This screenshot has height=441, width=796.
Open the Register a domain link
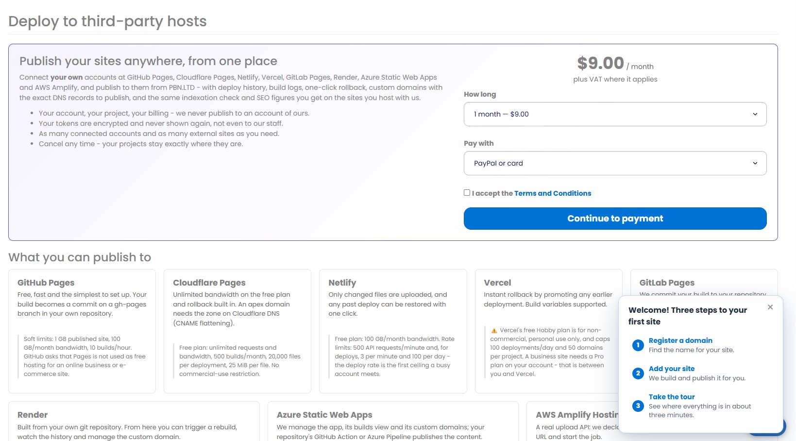click(x=680, y=340)
